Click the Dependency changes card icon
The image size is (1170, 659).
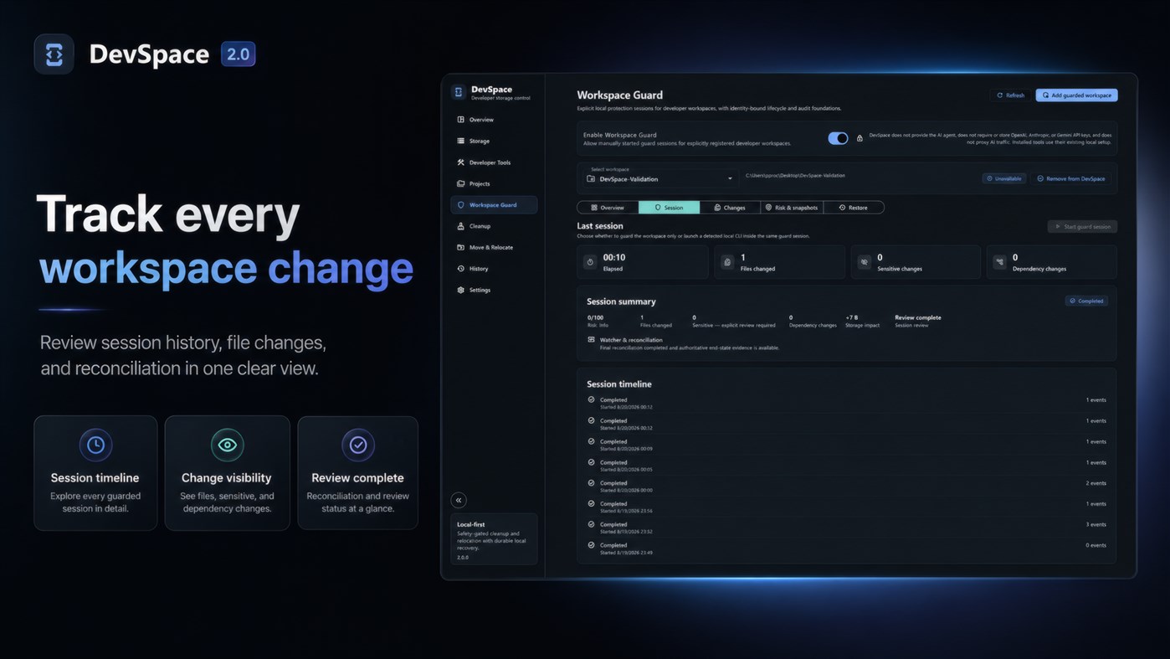(x=999, y=262)
